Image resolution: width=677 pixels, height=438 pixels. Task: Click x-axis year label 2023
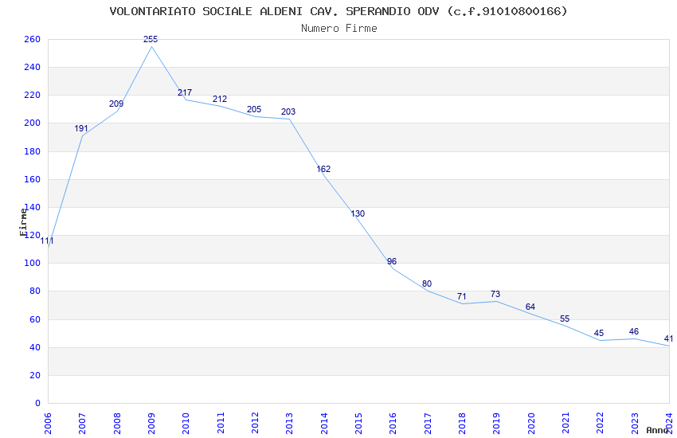click(635, 423)
